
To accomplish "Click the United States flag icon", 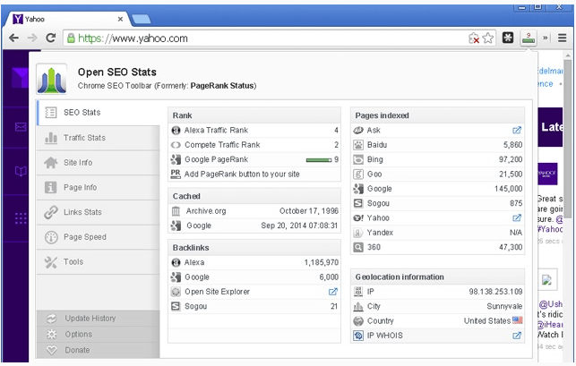I will point(518,320).
